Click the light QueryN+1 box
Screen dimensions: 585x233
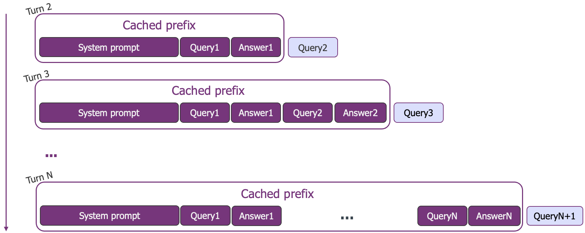tap(555, 216)
